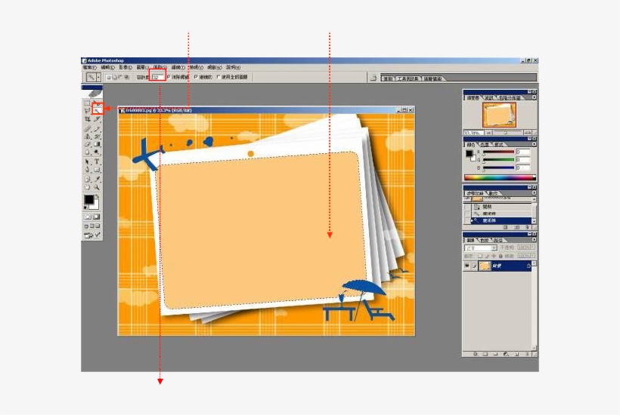This screenshot has width=620, height=415.
Task: Click the navigator thumbnail preview
Action: click(x=499, y=115)
